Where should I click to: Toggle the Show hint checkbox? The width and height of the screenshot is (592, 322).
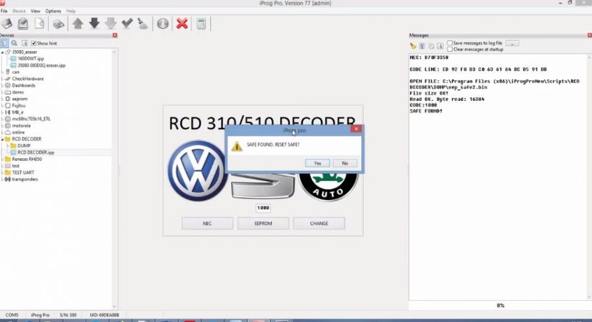pos(34,43)
